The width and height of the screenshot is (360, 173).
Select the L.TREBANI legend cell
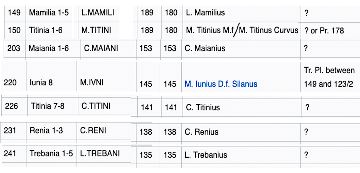click(100, 153)
